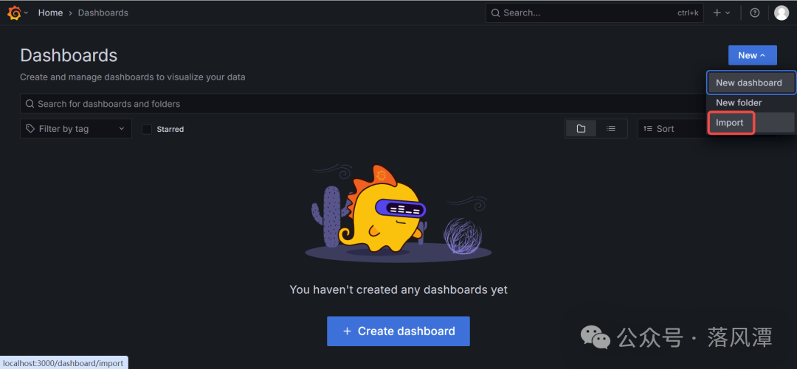Tick the Starred checkbox
797x369 pixels.
pyautogui.click(x=147, y=129)
